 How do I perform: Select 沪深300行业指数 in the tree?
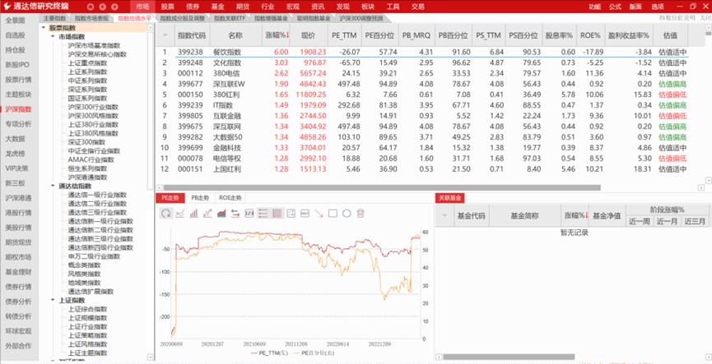click(x=93, y=107)
